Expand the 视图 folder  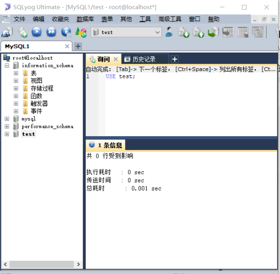16,81
